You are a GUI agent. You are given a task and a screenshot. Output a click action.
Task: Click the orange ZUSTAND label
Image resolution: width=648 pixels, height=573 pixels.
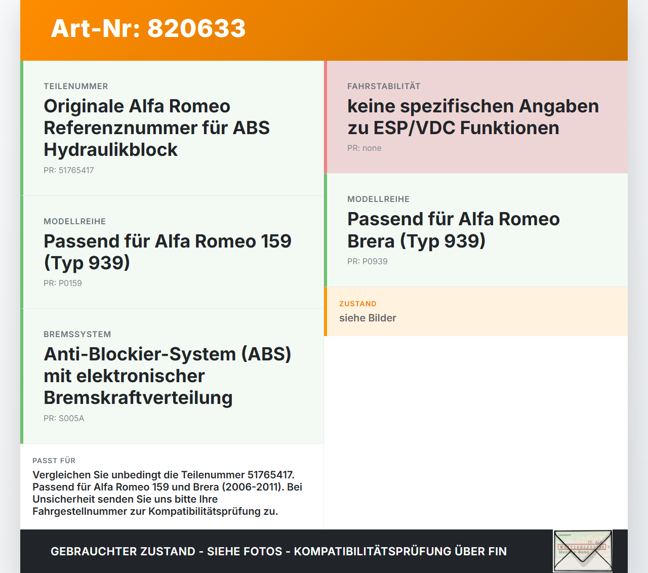(358, 304)
